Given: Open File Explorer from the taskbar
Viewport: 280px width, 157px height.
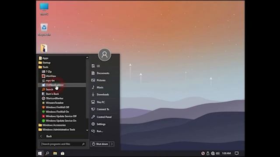Looking at the screenshot, I should click(55, 153).
